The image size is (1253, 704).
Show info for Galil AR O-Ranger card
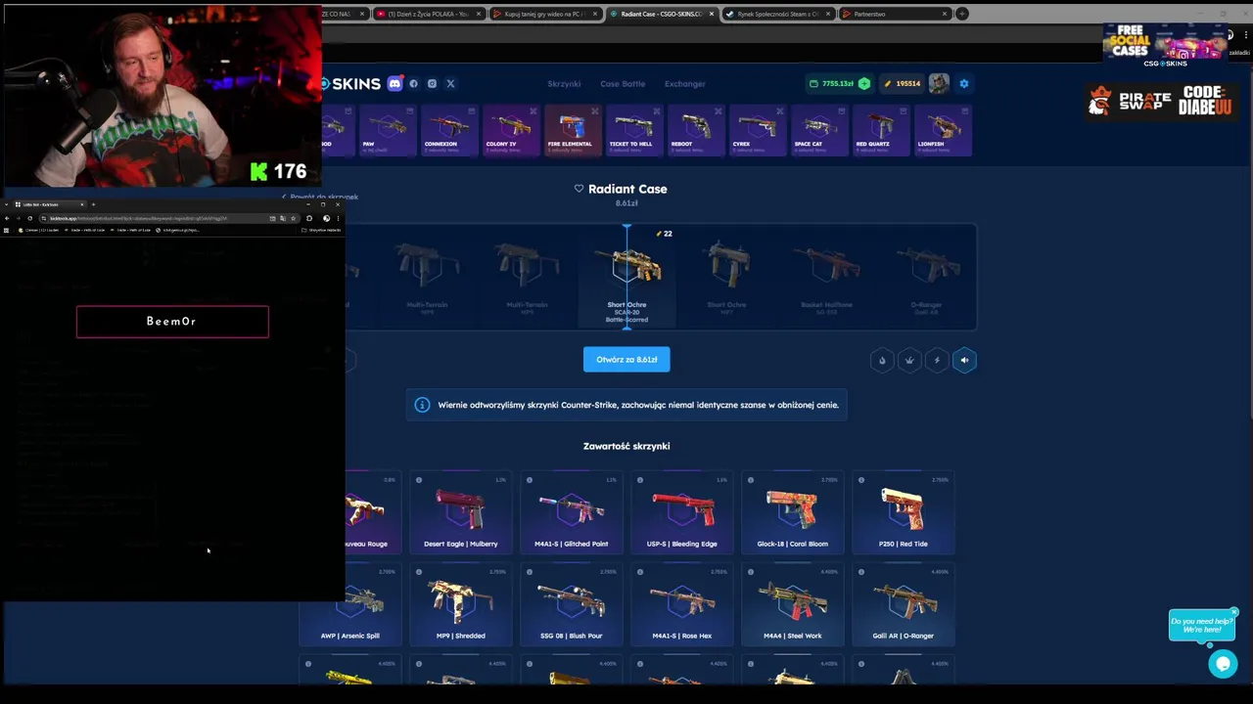click(x=861, y=572)
